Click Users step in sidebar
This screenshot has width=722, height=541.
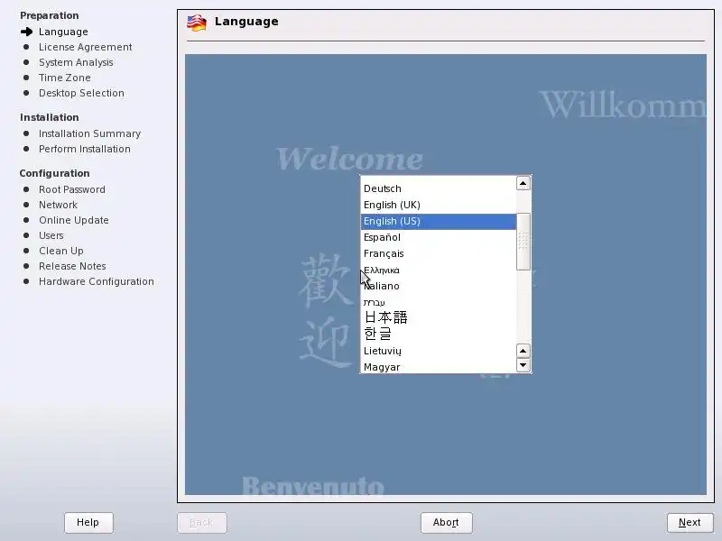51,235
